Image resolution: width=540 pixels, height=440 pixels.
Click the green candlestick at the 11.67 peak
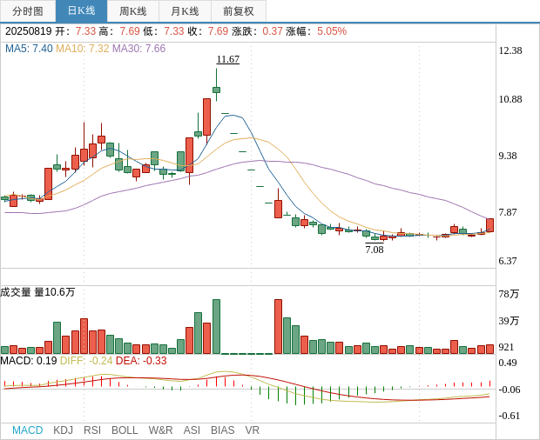216,90
